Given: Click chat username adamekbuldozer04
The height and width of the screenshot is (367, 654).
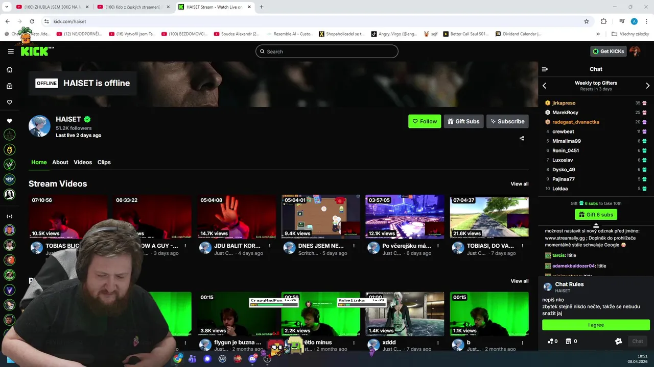Looking at the screenshot, I should tap(574, 266).
